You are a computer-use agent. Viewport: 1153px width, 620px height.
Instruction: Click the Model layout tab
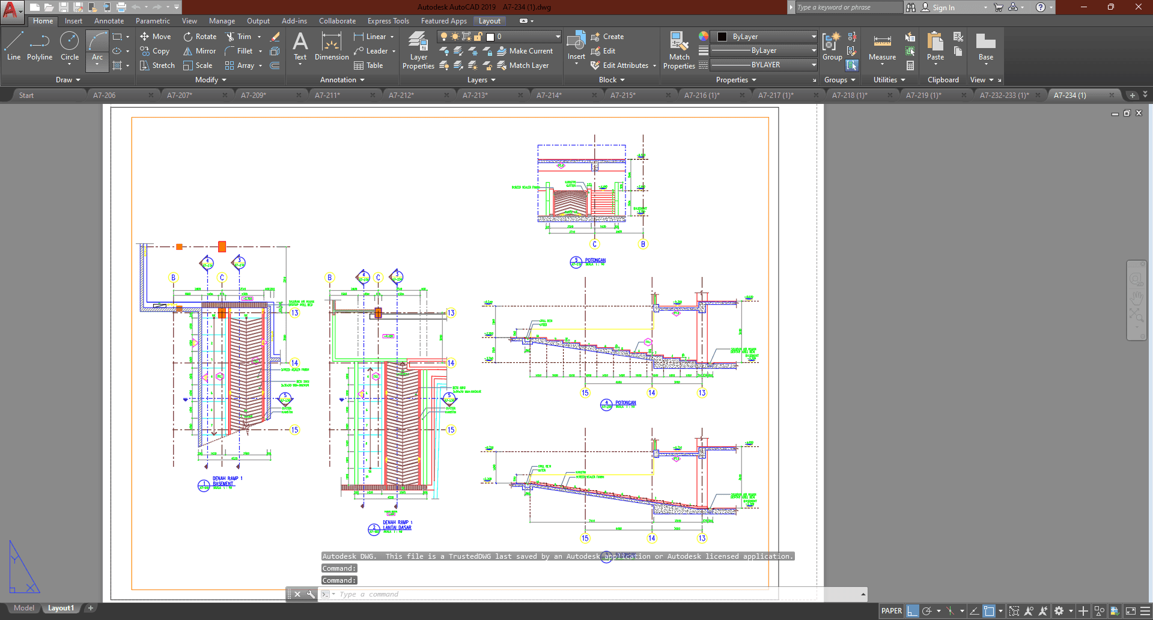click(x=24, y=608)
